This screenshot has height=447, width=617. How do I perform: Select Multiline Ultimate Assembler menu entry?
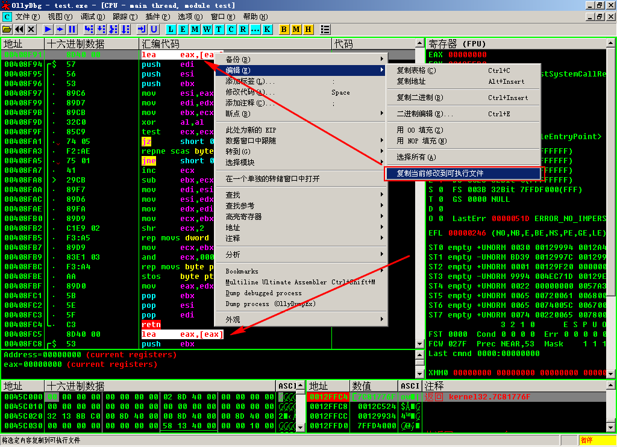coord(301,282)
